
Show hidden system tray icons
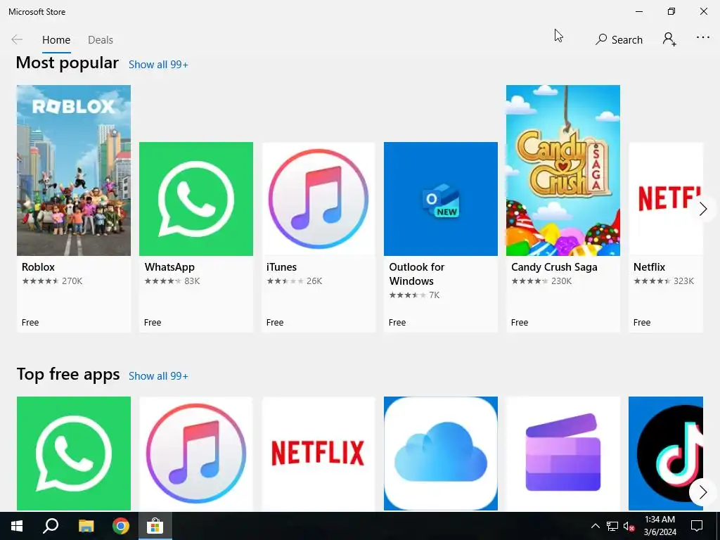click(595, 526)
